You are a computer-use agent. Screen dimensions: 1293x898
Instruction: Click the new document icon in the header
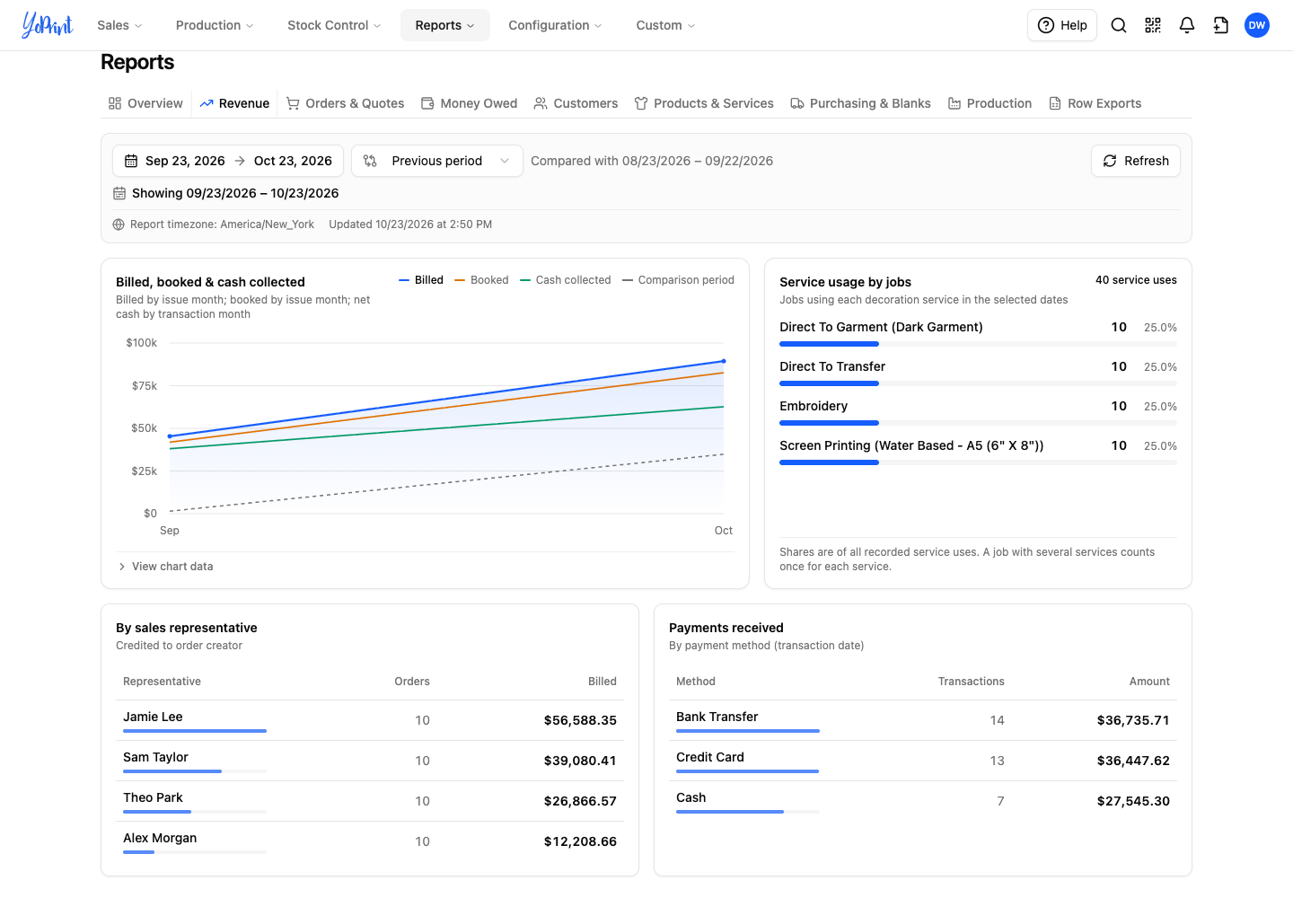pyautogui.click(x=1221, y=25)
